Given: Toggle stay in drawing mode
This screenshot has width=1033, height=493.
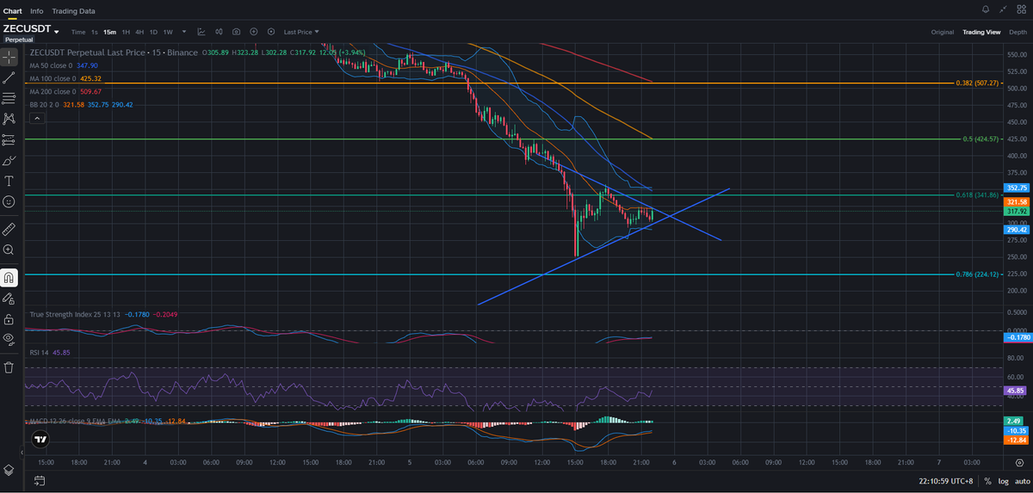Looking at the screenshot, I should click(x=9, y=299).
